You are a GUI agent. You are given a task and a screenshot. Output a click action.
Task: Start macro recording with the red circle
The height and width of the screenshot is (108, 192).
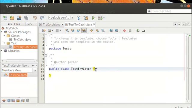124,31
